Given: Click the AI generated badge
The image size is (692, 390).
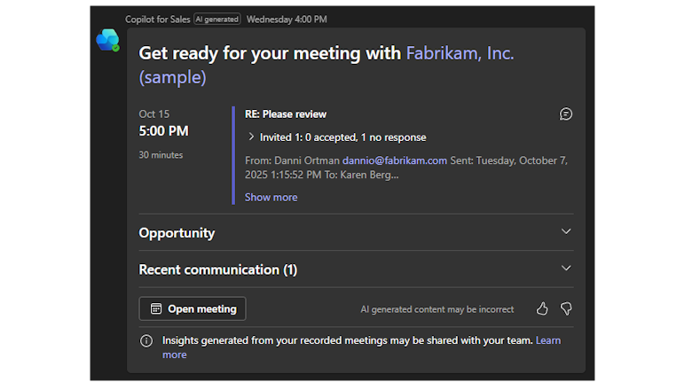Looking at the screenshot, I should tap(217, 18).
